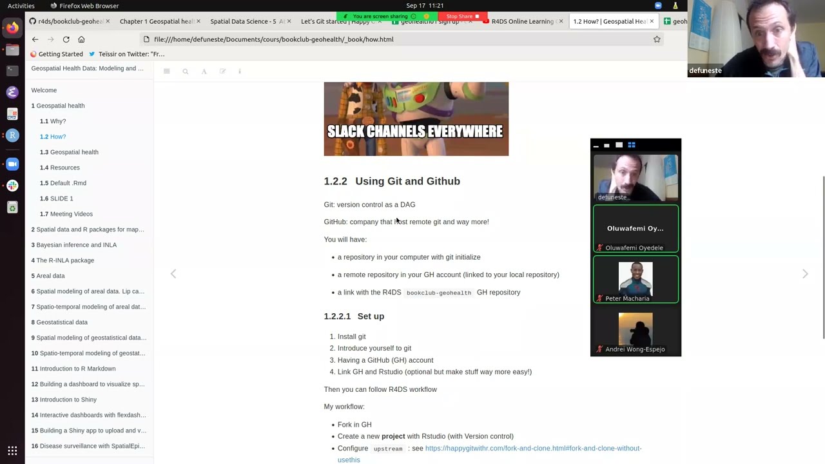Click Stop Share button
The width and height of the screenshot is (825, 464).
point(461,16)
